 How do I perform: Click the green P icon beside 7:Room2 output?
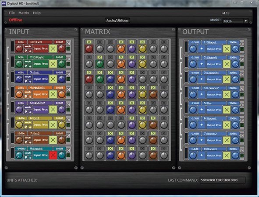pyautogui.click(x=242, y=140)
